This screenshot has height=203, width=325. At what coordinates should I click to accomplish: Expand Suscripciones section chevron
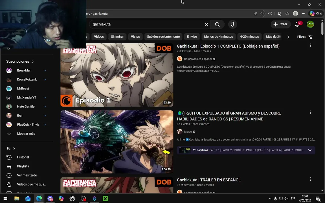coord(33,61)
